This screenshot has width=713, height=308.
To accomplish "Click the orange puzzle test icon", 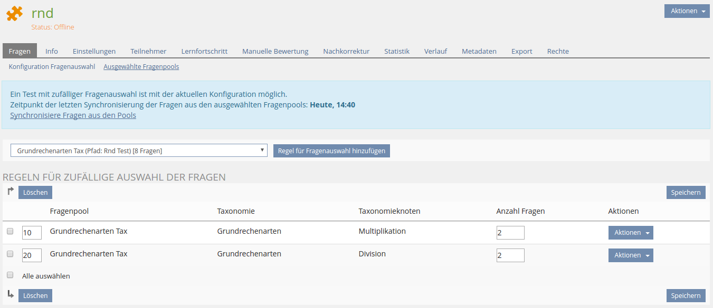I will [x=15, y=14].
